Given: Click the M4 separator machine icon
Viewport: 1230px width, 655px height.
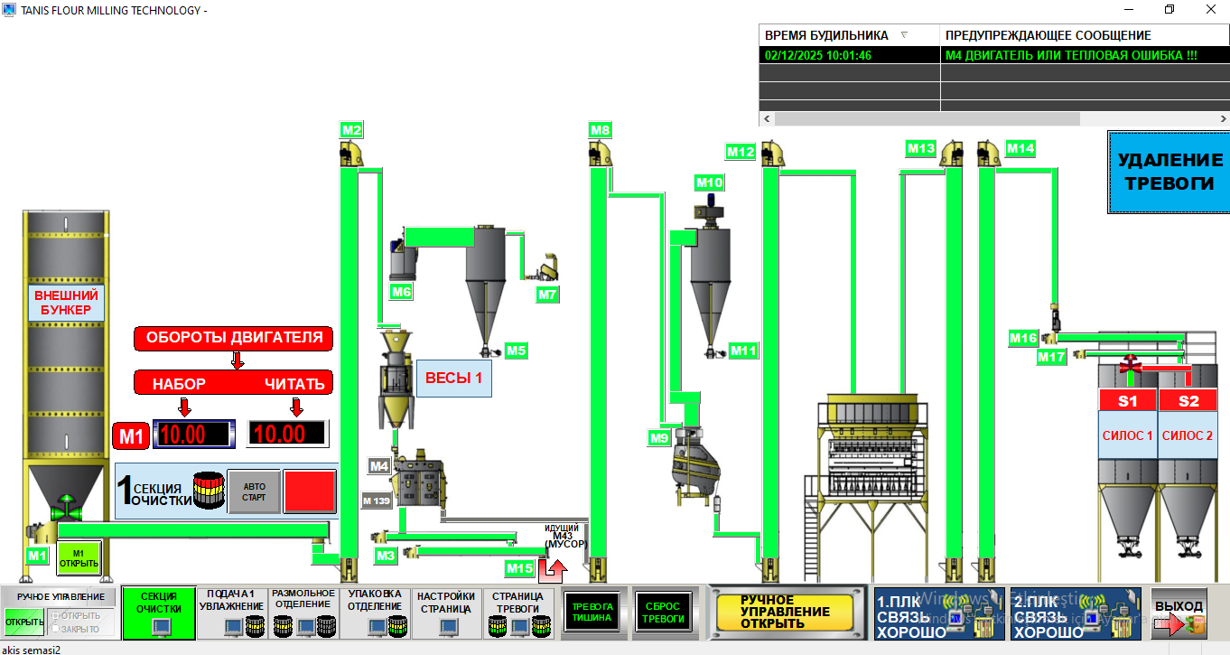Looking at the screenshot, I should coord(419,478).
